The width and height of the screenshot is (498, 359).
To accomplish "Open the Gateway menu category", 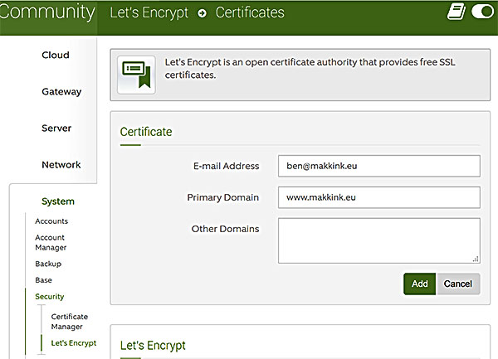I will click(x=61, y=92).
